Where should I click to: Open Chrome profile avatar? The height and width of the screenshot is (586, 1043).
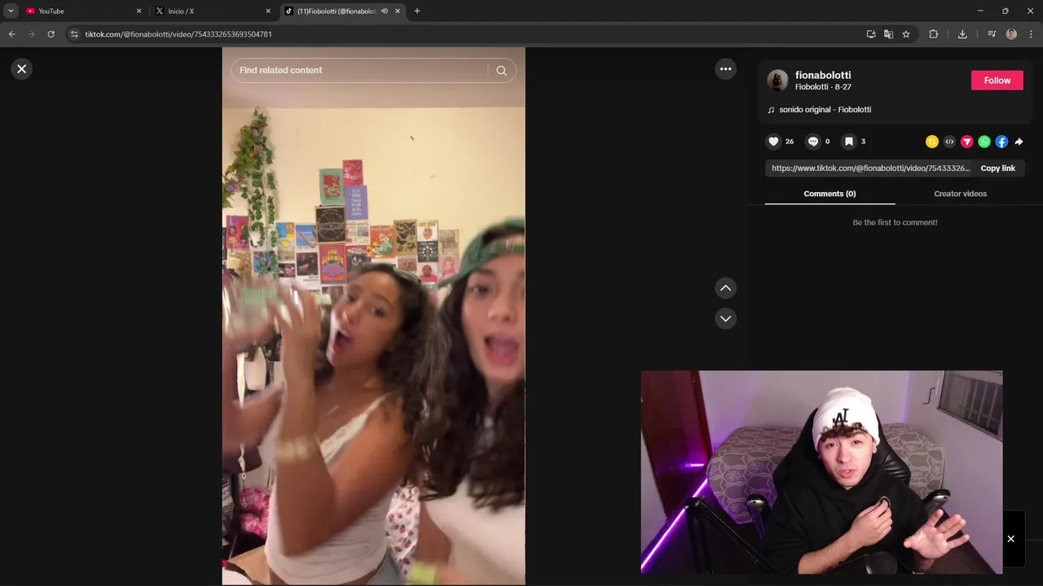(x=1012, y=34)
